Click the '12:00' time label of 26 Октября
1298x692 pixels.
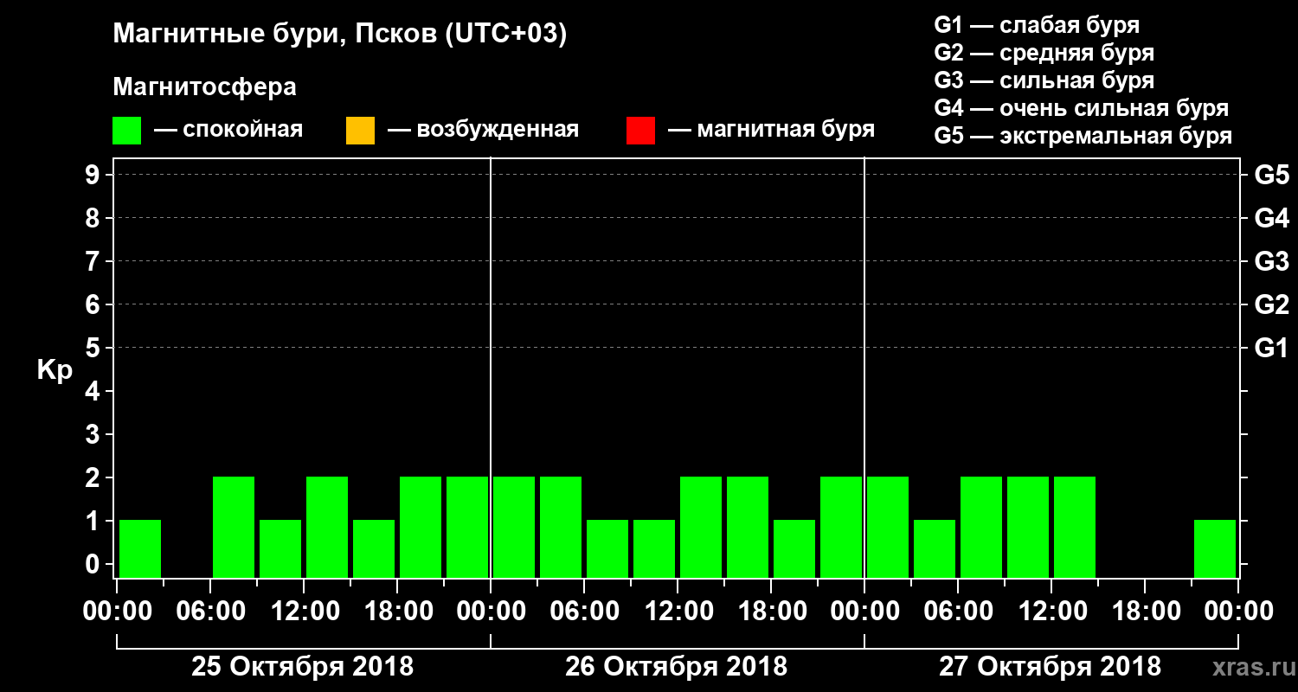(679, 611)
